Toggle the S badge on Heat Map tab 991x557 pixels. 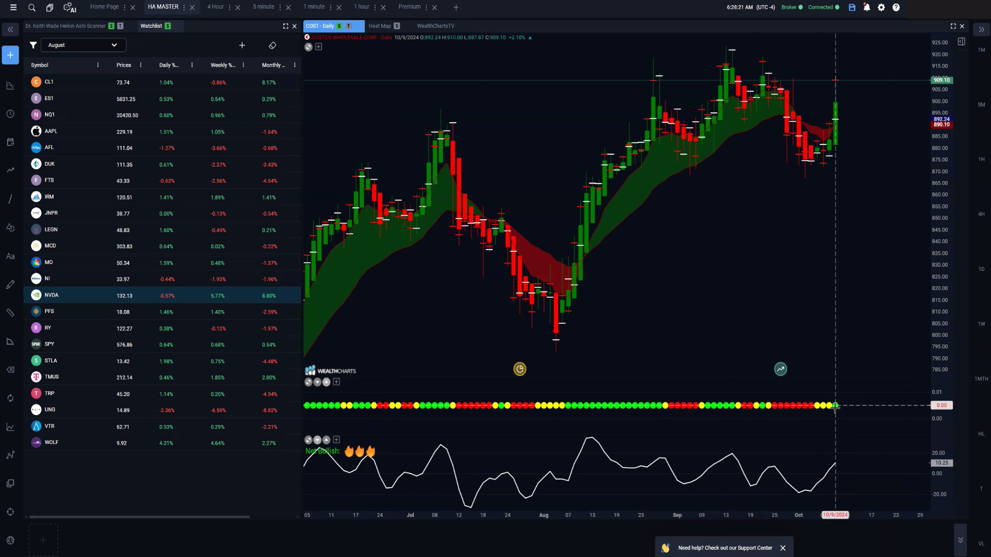[397, 26]
